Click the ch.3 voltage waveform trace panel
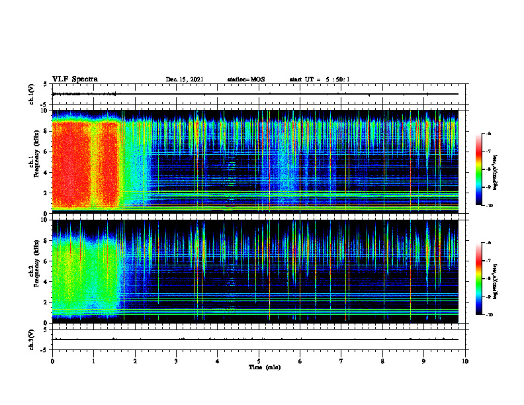The image size is (524, 405). 260,339
